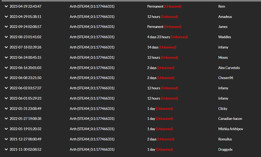Image resolution: width=261 pixels, height=157 pixels.
Task: Expand the 2023-04-29 05:38:11 ban entry chevron
Action: point(6,17)
